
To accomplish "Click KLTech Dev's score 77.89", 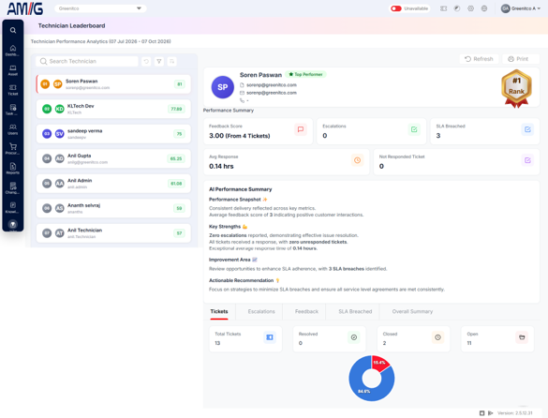I will [x=176, y=109].
